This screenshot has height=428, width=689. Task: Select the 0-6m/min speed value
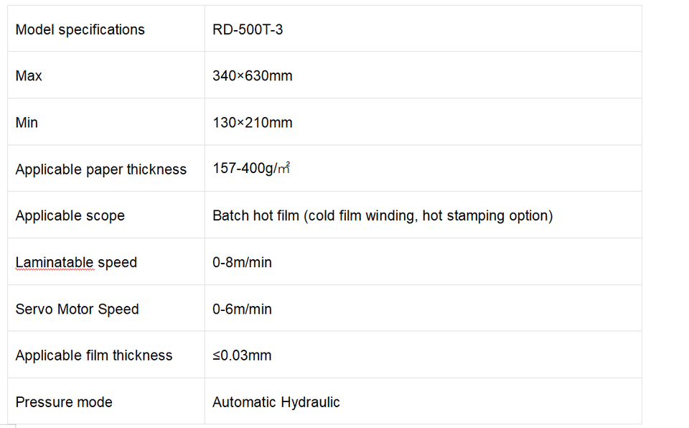[x=242, y=310]
